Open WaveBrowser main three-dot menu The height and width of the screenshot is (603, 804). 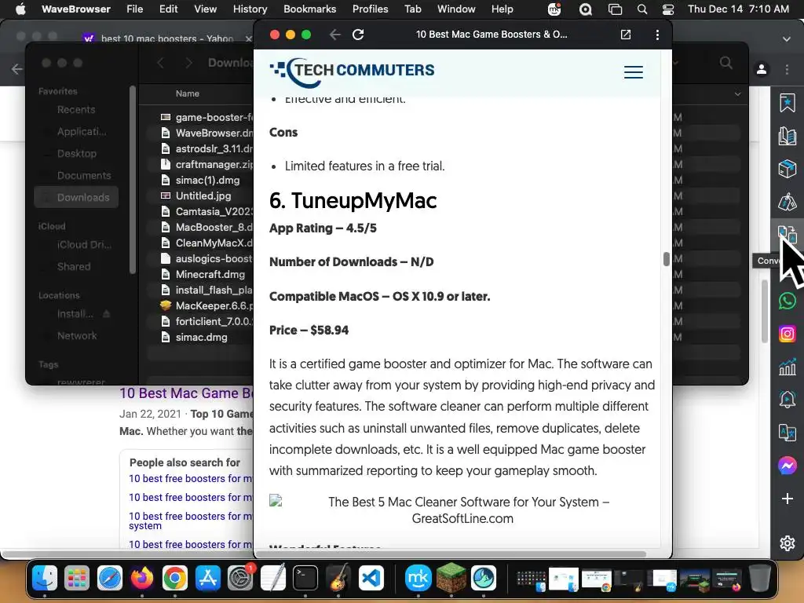coord(787,69)
